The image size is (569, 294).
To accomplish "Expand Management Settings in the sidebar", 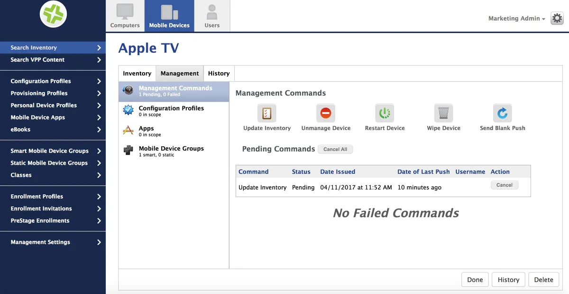I will tap(55, 242).
